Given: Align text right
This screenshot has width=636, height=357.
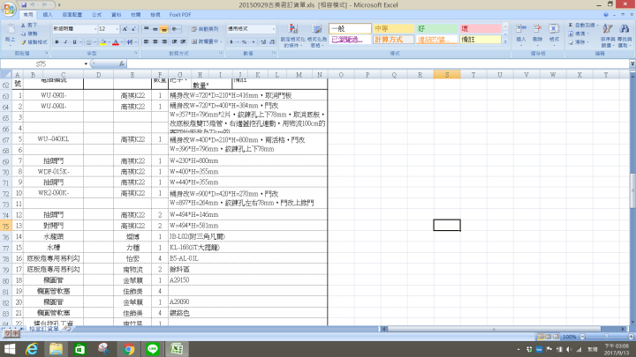Looking at the screenshot, I should (x=164, y=41).
